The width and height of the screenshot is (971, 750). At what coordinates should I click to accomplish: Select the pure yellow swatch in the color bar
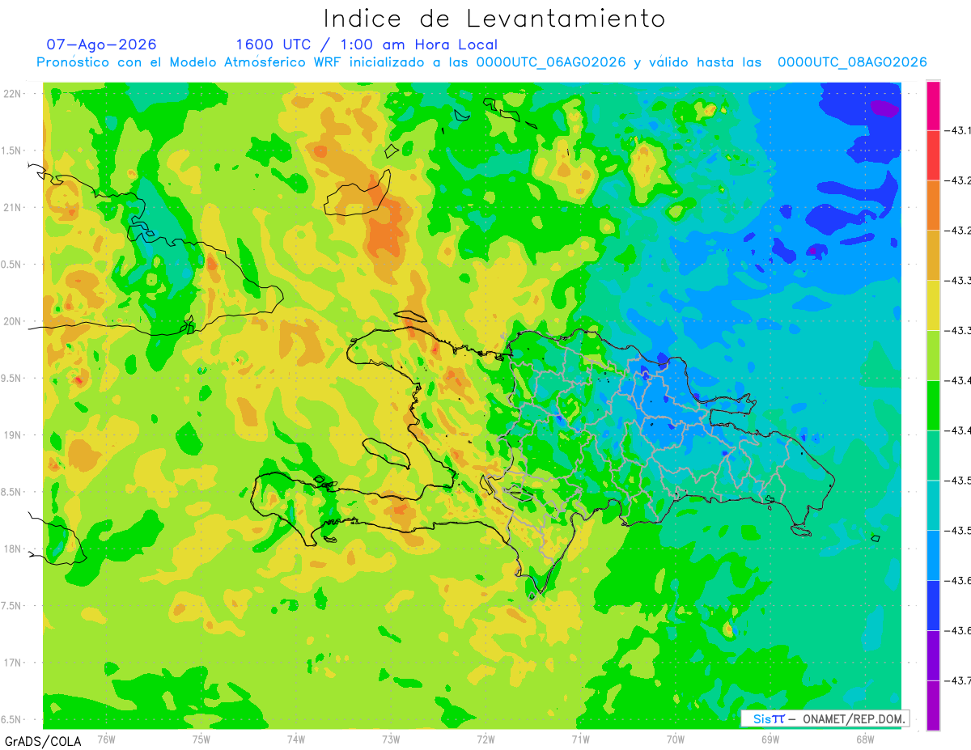point(933,305)
